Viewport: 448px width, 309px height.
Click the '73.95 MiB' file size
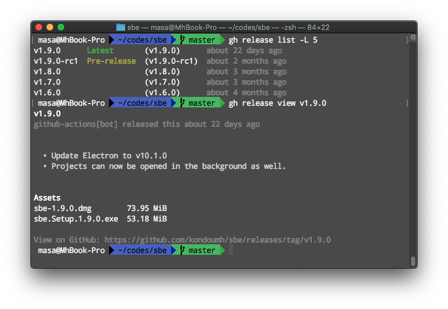click(x=147, y=208)
